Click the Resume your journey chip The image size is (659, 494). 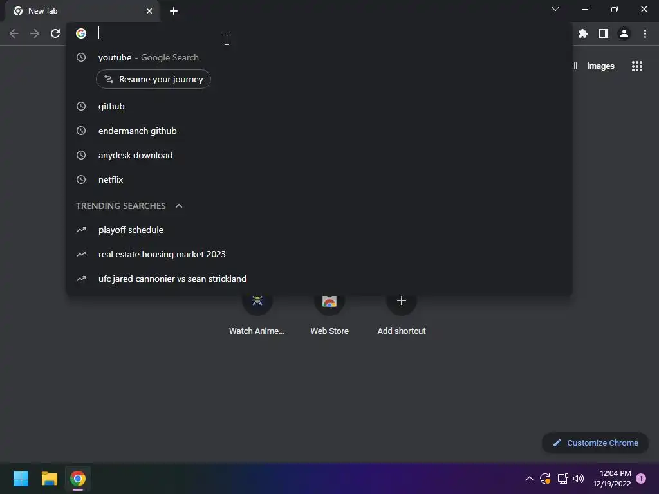coord(153,79)
